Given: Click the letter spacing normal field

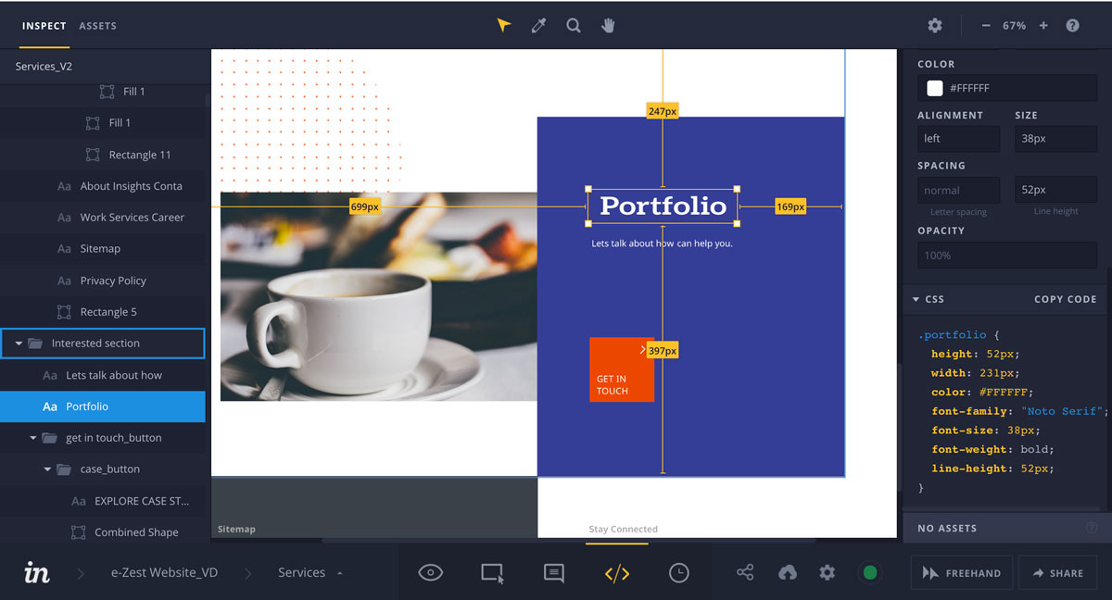Looking at the screenshot, I should point(958,190).
